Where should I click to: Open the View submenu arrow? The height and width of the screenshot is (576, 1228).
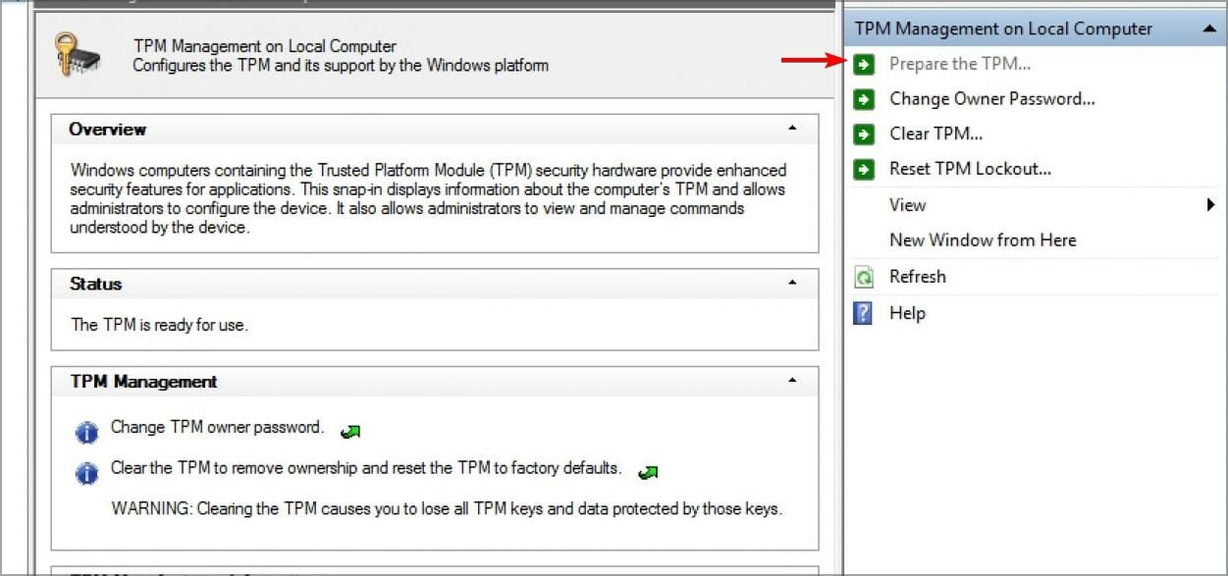(1211, 205)
